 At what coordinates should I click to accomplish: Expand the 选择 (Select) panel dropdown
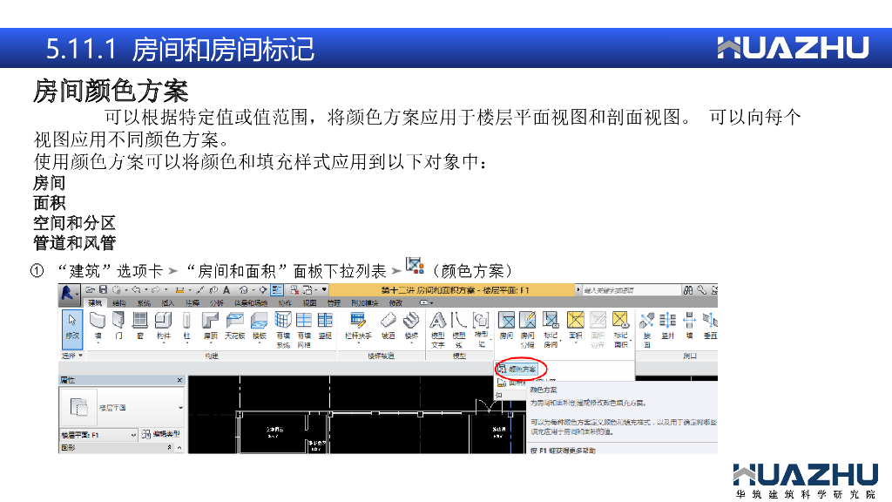click(72, 356)
